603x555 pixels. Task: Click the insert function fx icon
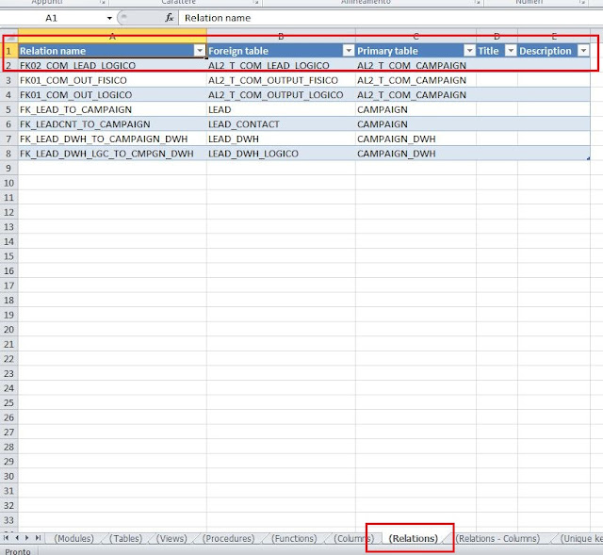pos(170,18)
